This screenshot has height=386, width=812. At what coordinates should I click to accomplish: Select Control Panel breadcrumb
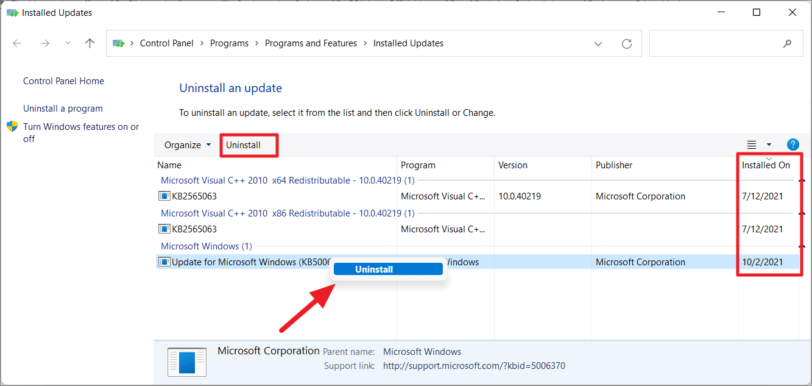166,43
